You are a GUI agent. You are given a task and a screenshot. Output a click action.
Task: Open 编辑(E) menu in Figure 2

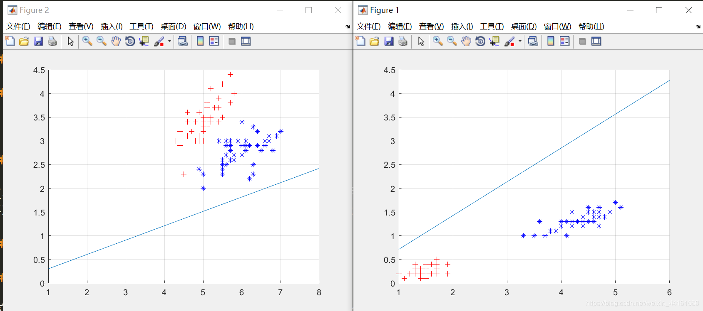point(50,26)
